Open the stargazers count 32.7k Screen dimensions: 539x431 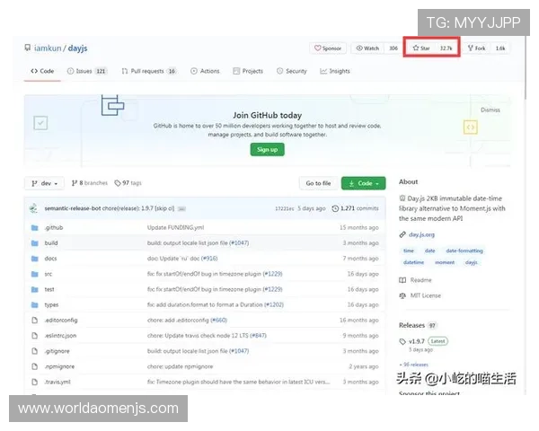point(446,48)
